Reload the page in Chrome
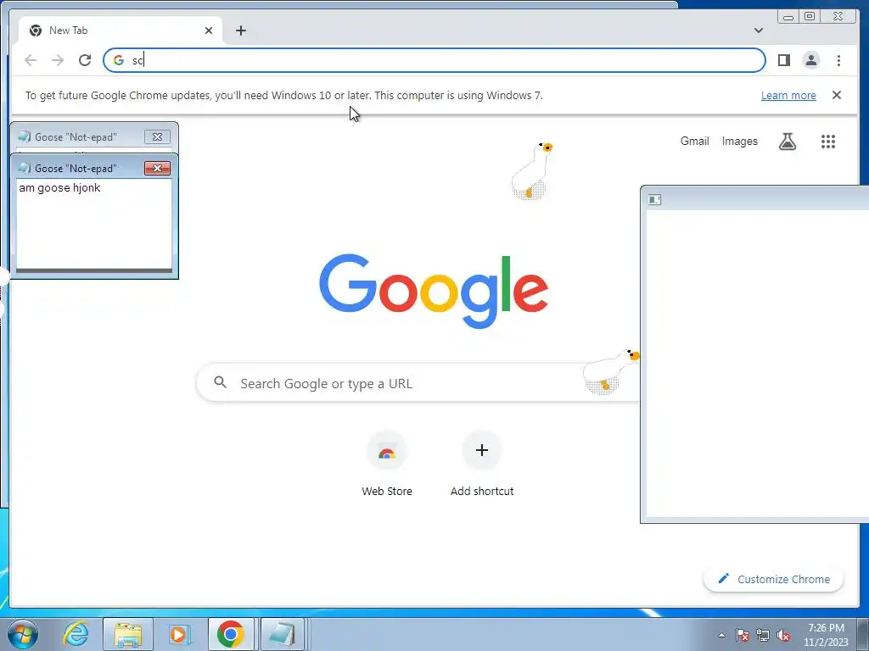869x651 pixels. [85, 60]
